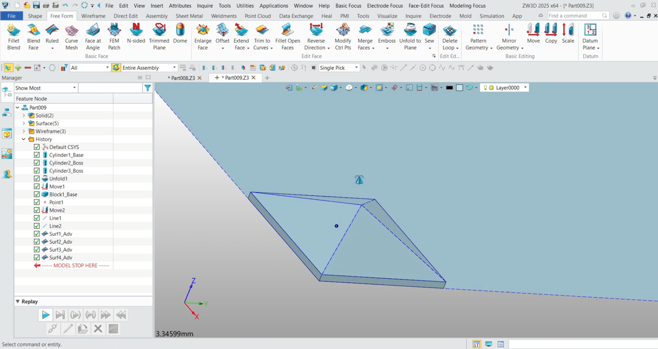Open the Single Pick dropdown

tap(338, 68)
